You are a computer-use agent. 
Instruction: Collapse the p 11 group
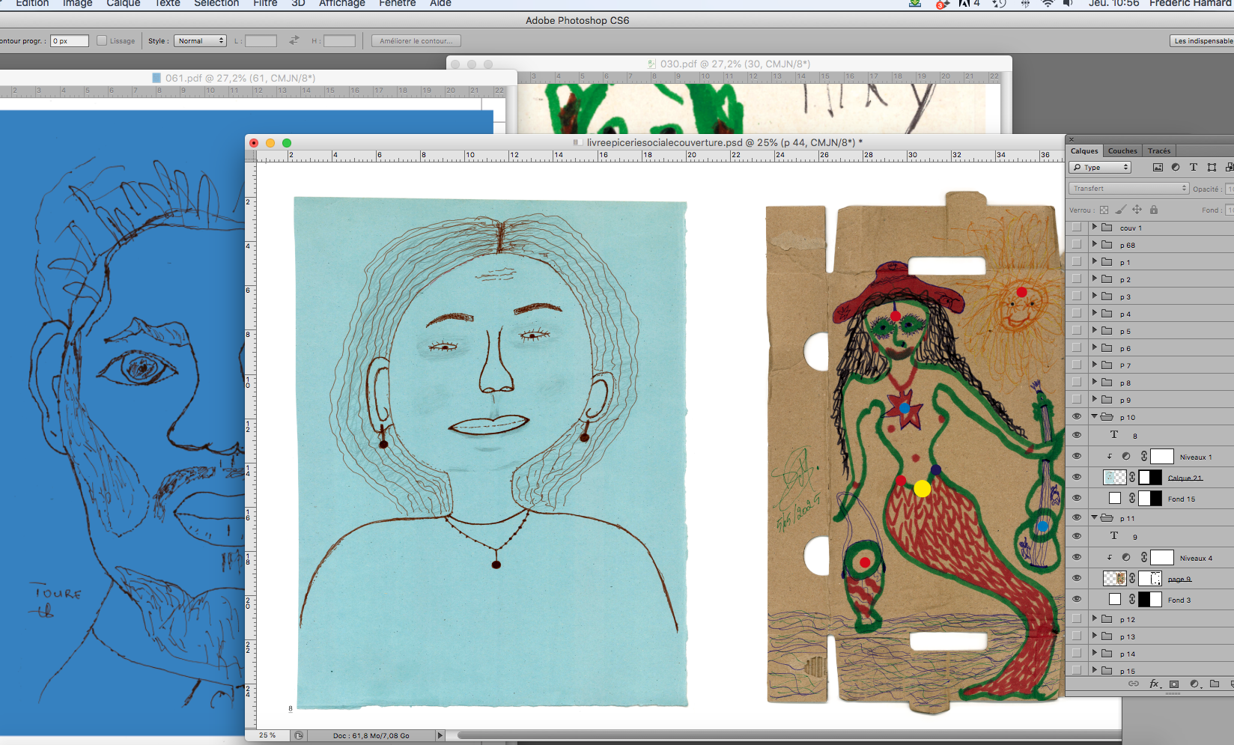coord(1094,517)
